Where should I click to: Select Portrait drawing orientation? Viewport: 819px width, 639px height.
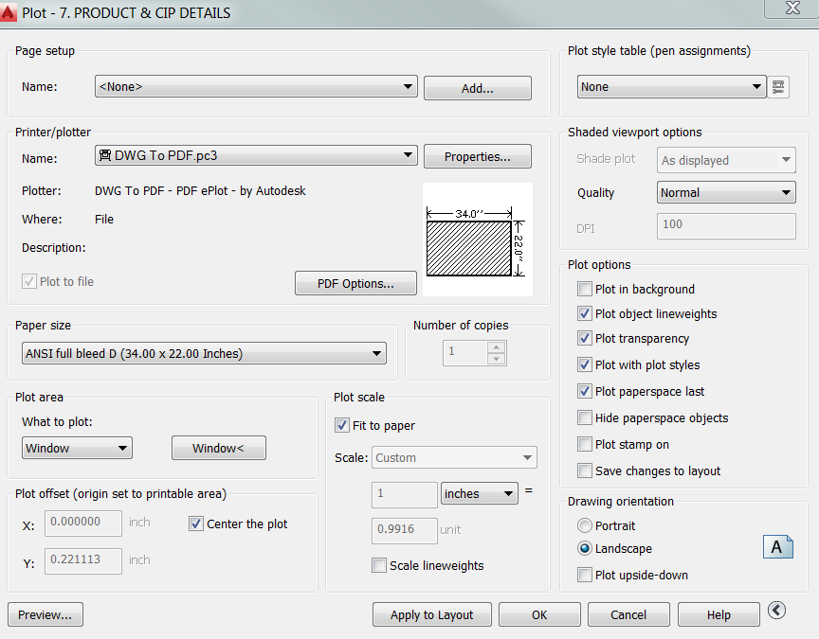click(x=585, y=525)
